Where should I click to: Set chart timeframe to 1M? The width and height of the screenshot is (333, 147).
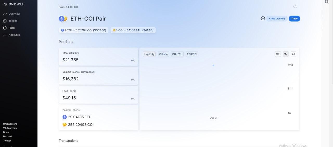pos(286,54)
